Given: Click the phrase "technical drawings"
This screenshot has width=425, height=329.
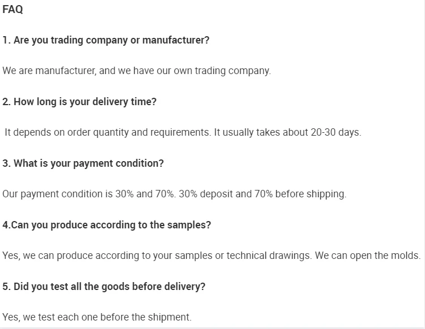Looking at the screenshot, I should click(x=268, y=256).
